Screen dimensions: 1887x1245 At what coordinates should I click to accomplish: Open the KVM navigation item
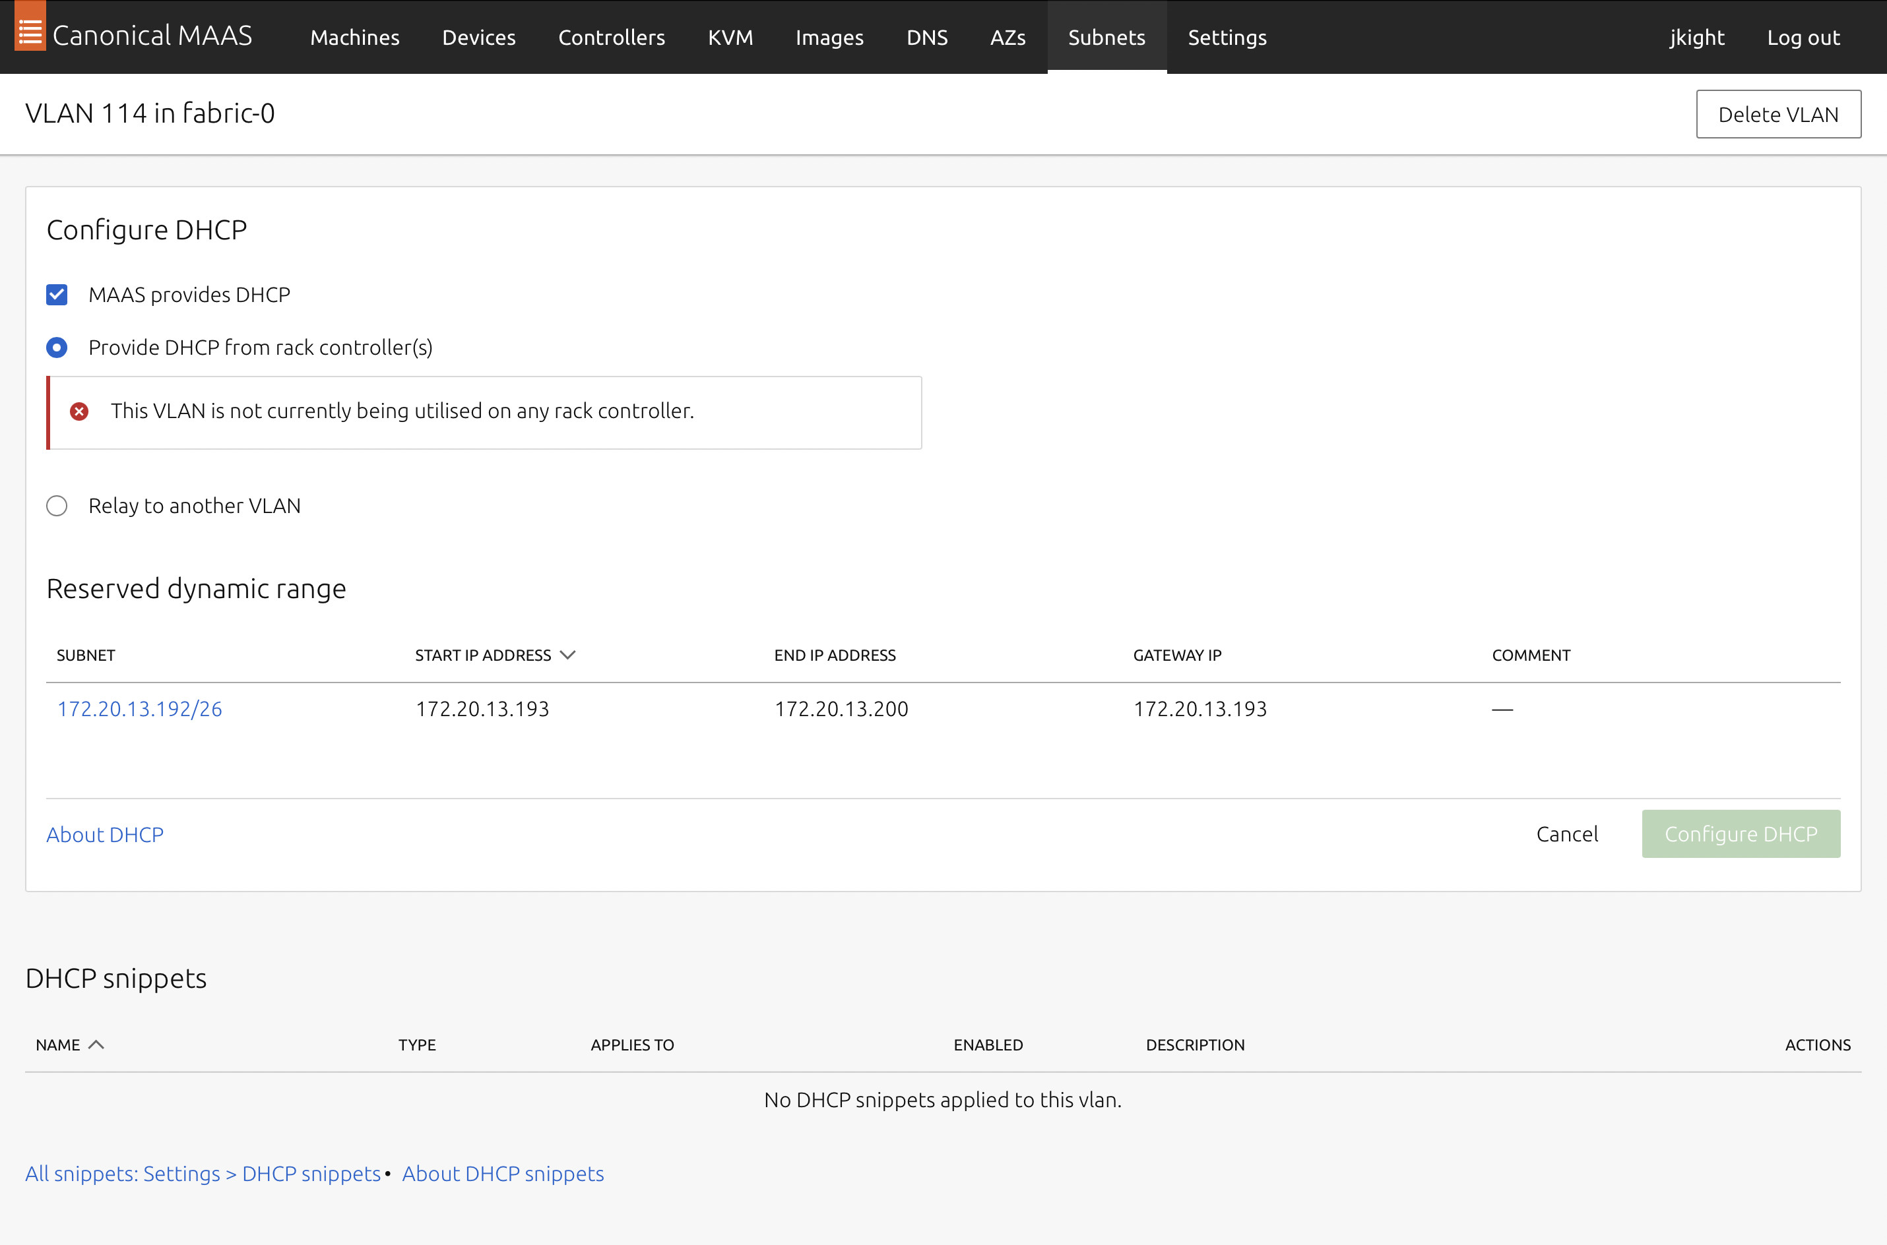click(730, 38)
